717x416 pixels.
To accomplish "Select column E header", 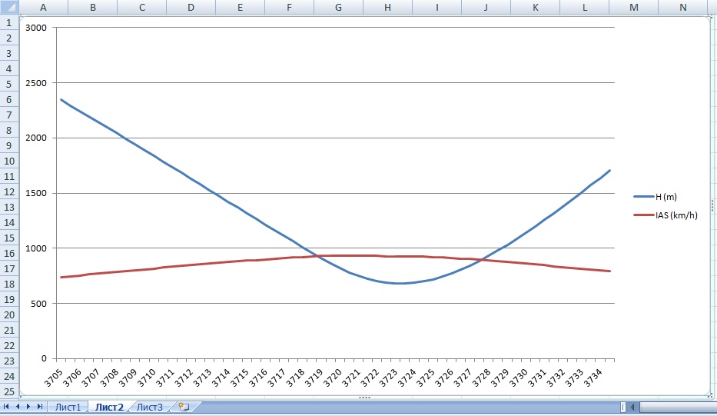I will (240, 8).
